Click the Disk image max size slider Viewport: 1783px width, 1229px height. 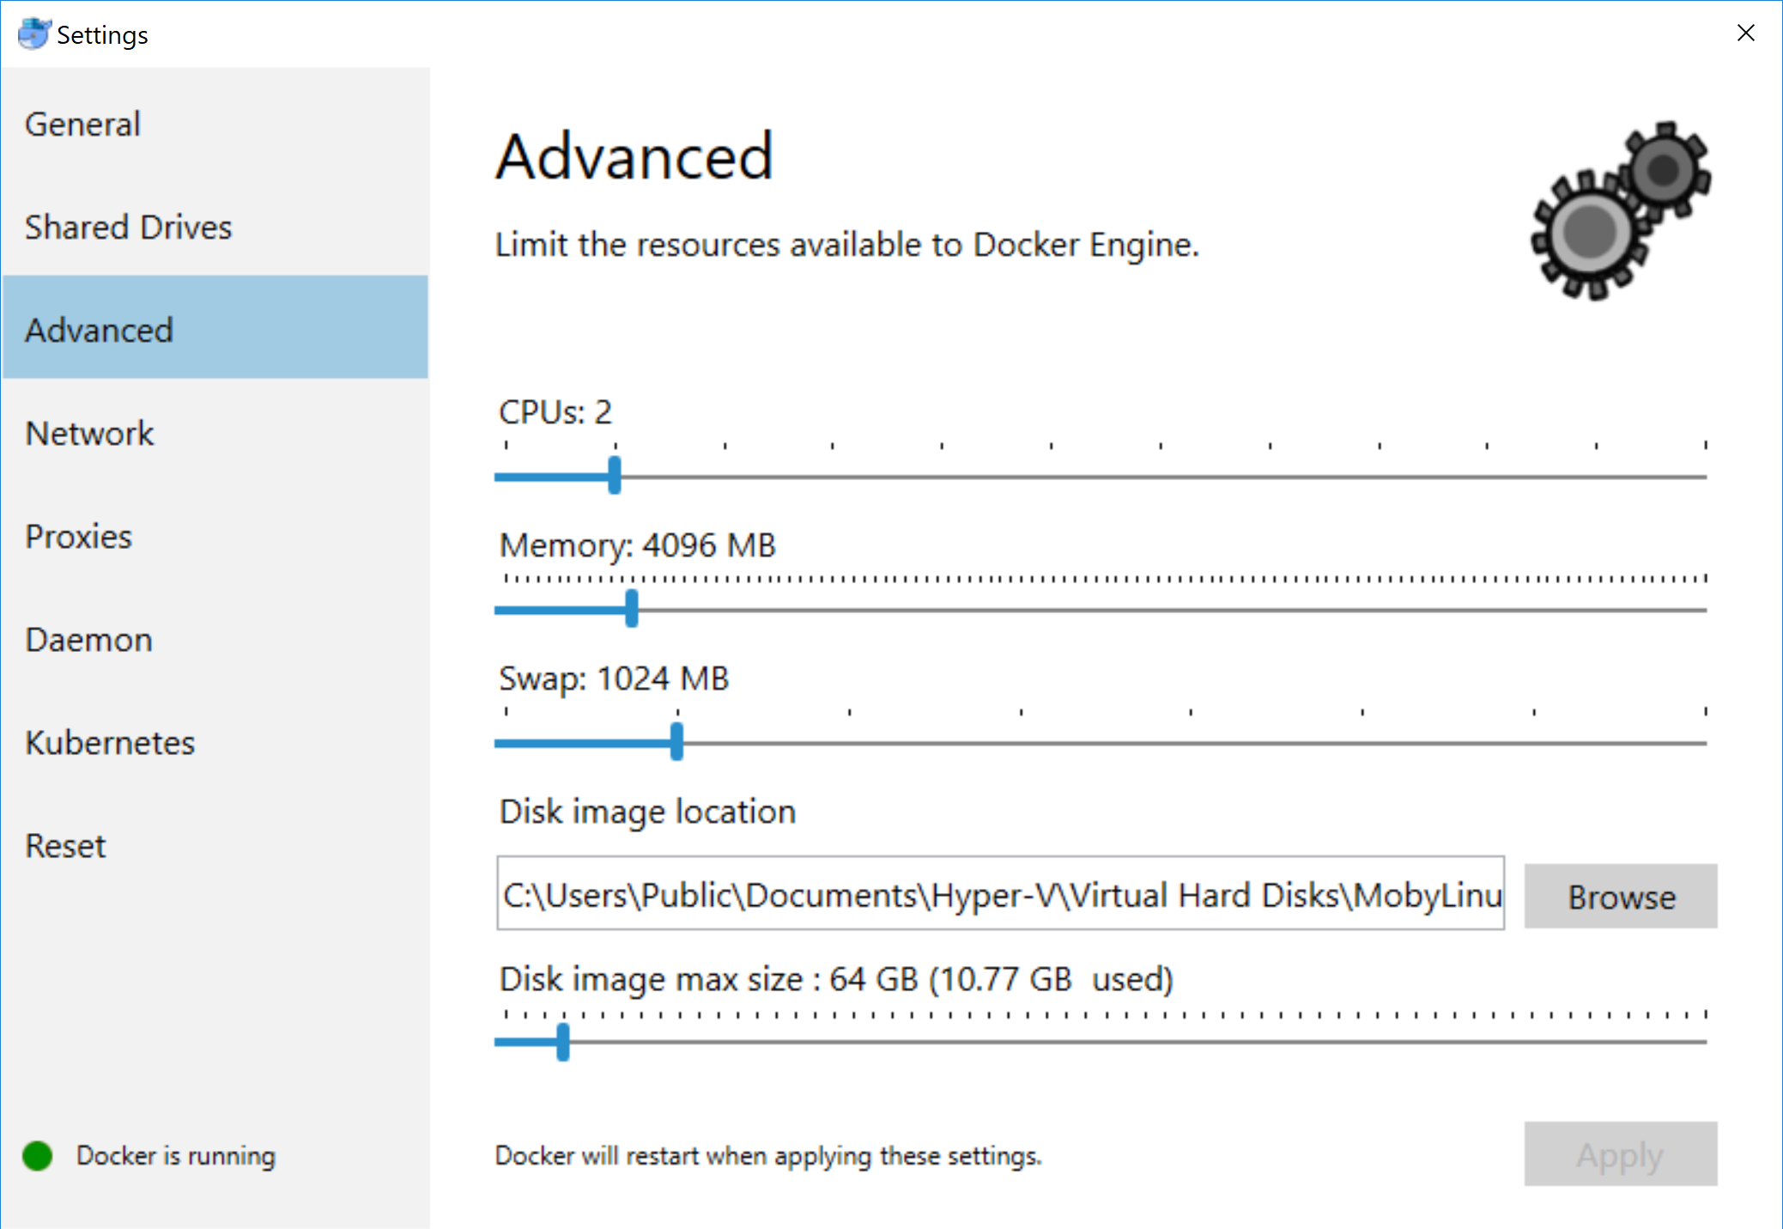[565, 1043]
